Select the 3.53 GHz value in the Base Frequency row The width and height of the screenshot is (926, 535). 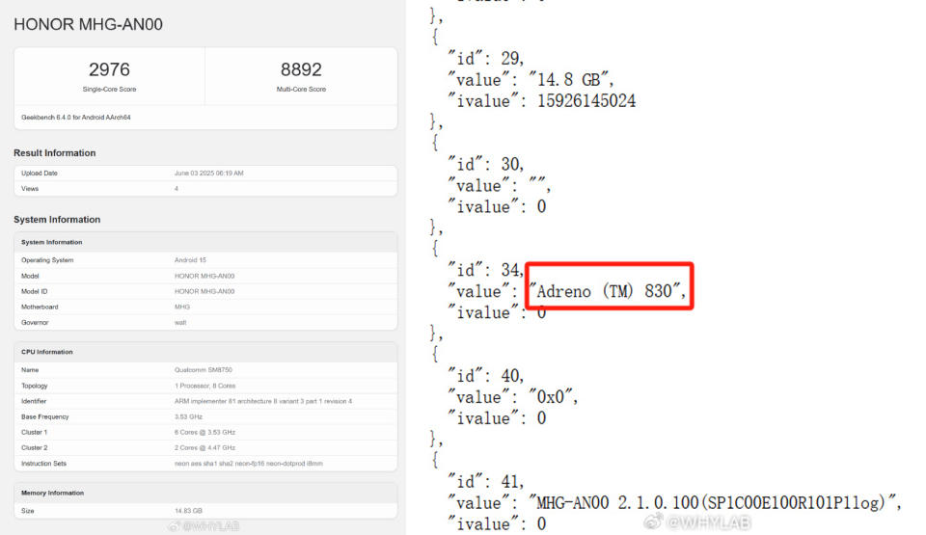(188, 416)
